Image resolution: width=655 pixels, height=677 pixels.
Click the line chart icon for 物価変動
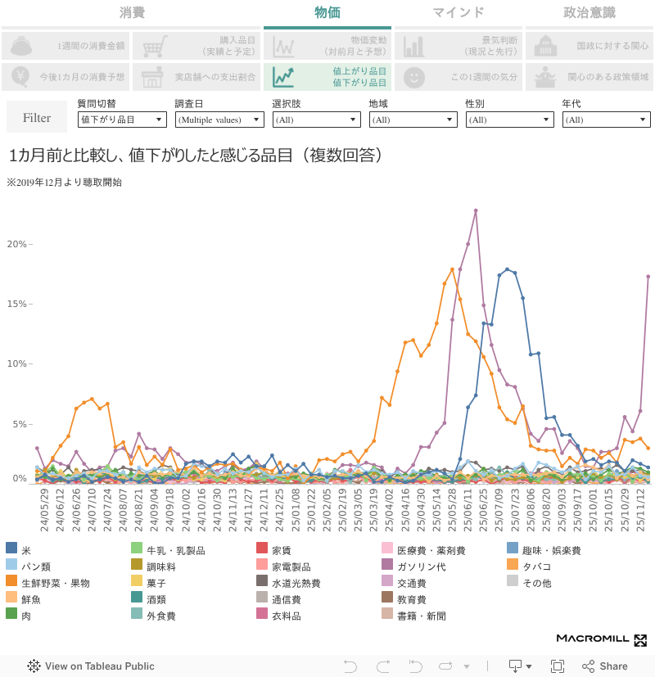(284, 47)
